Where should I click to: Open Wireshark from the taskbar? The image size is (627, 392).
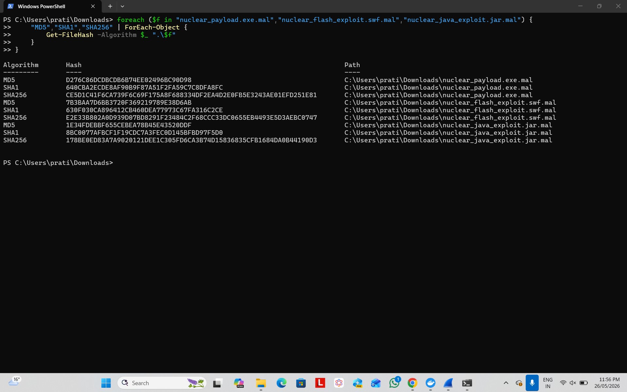tap(448, 383)
